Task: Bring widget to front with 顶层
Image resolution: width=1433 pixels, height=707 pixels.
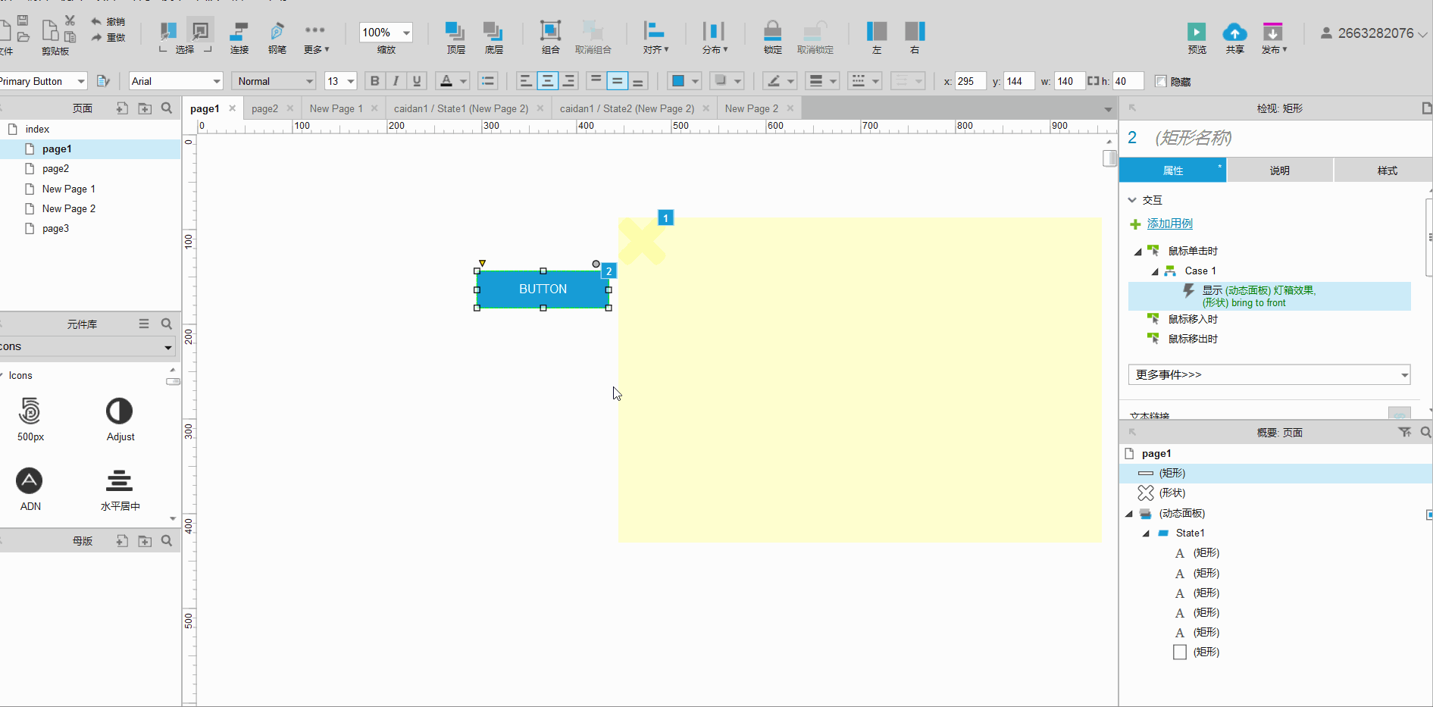Action: point(455,37)
